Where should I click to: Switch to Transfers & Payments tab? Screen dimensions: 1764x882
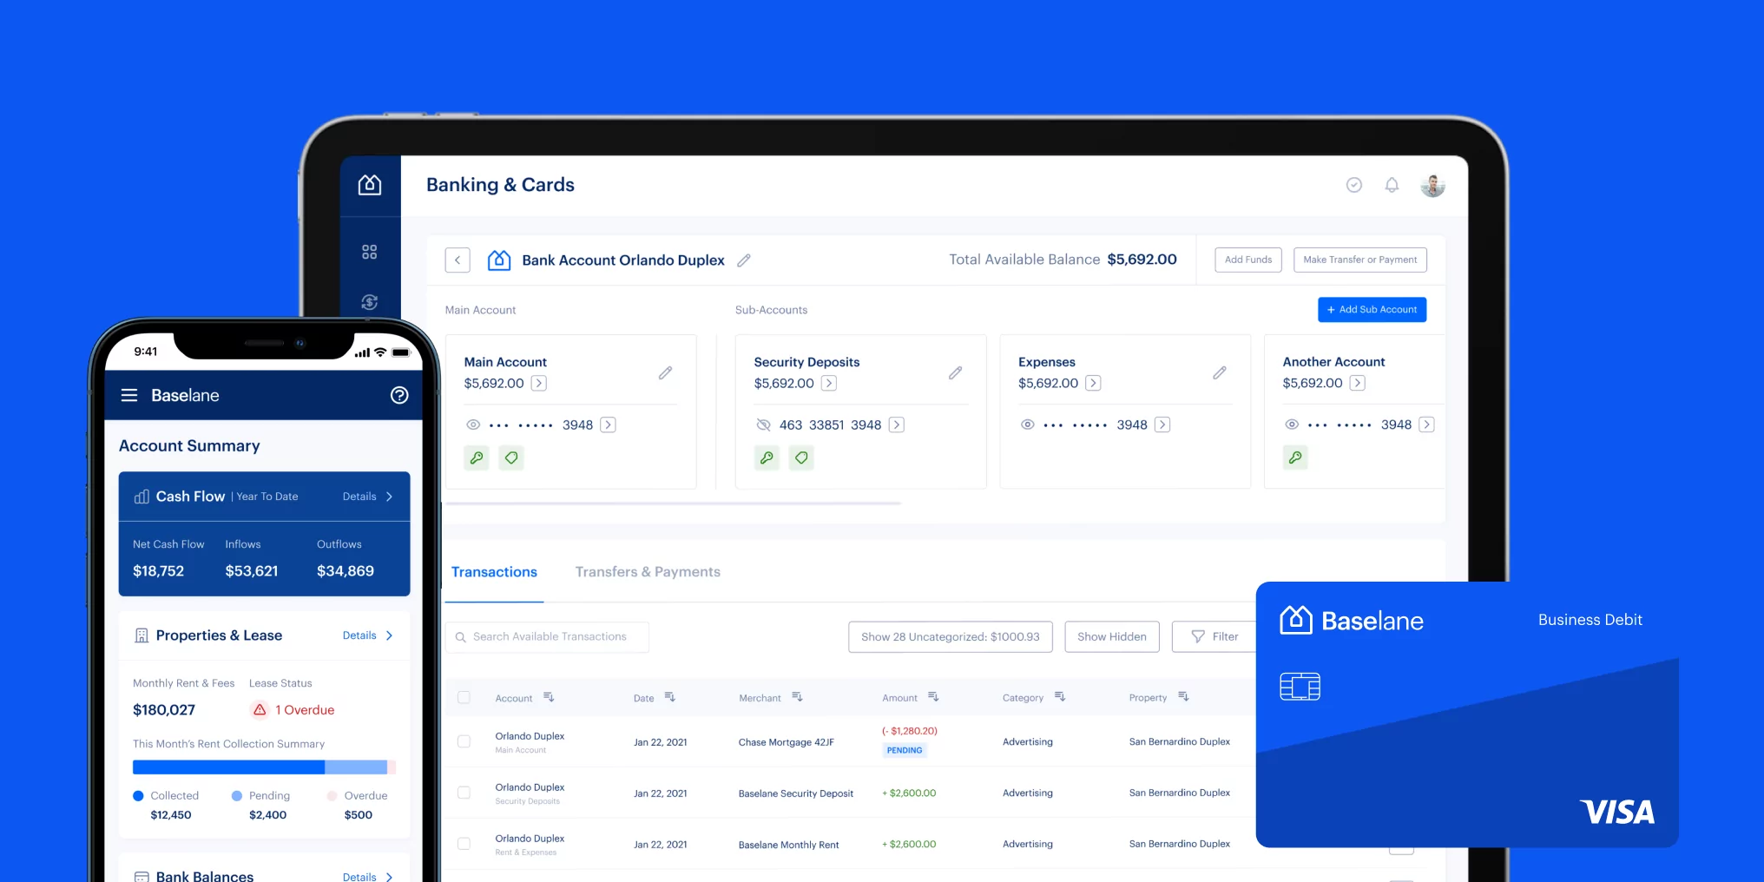[x=648, y=572]
